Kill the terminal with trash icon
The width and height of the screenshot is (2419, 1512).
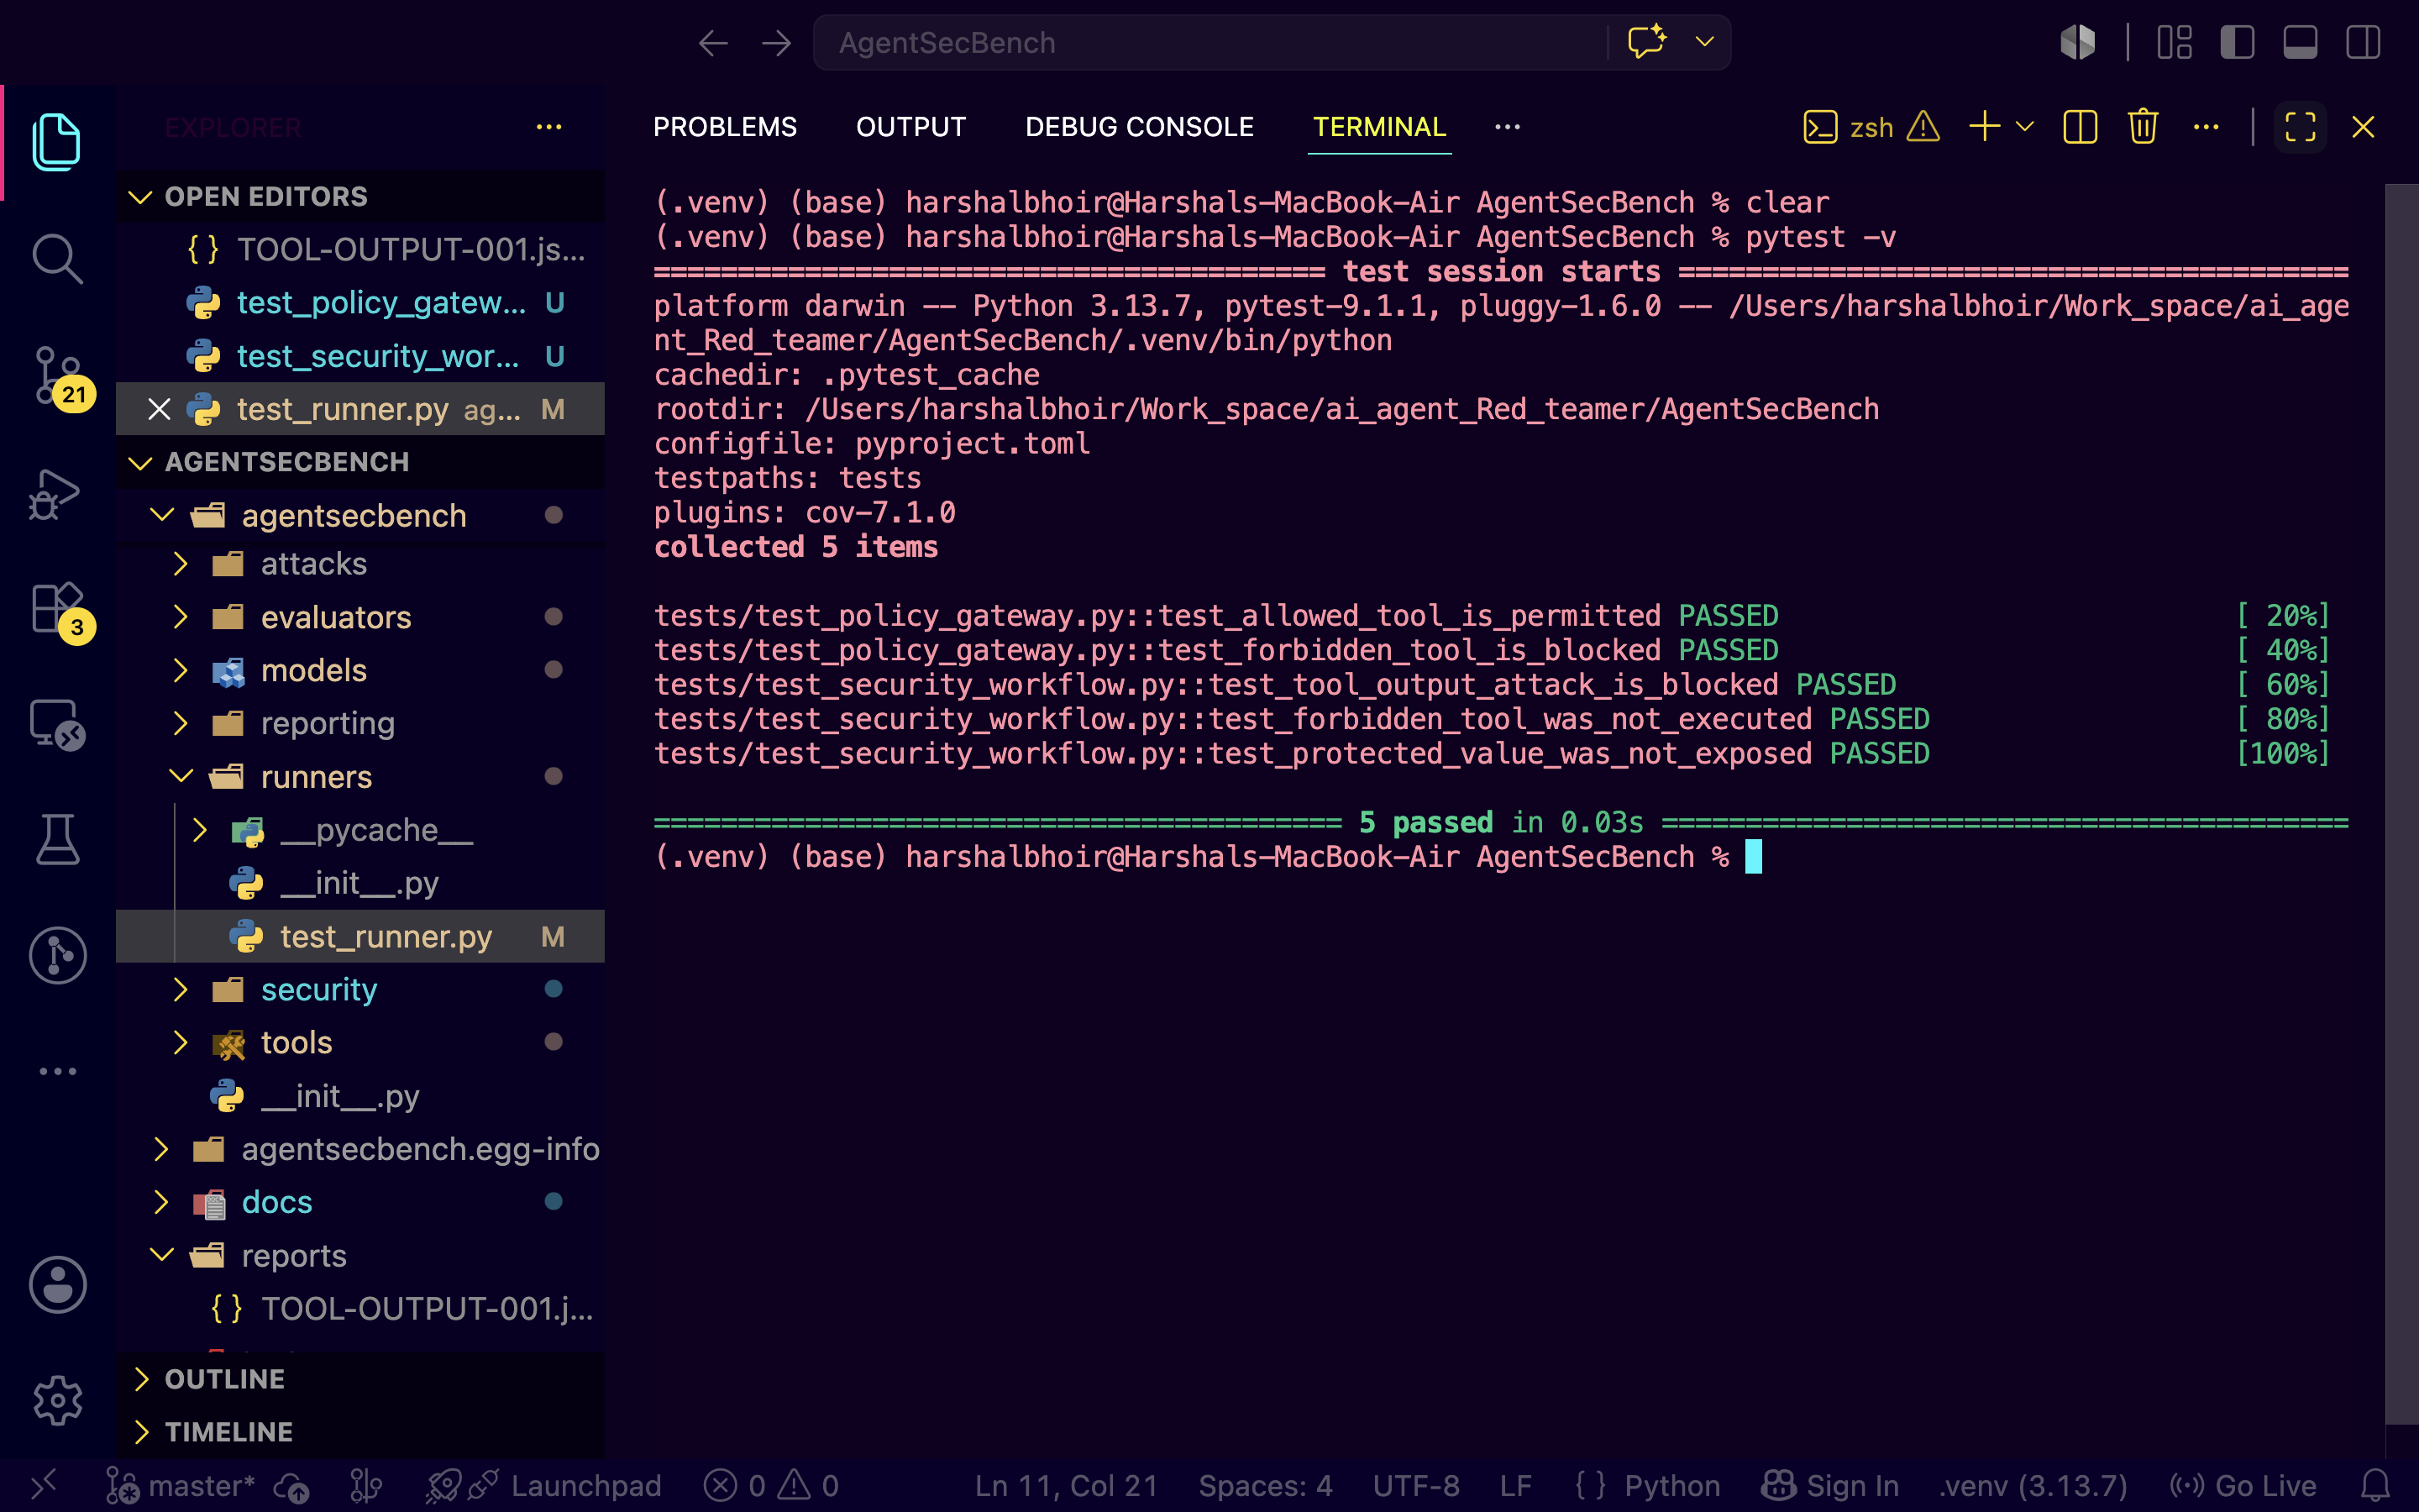coord(2144,127)
